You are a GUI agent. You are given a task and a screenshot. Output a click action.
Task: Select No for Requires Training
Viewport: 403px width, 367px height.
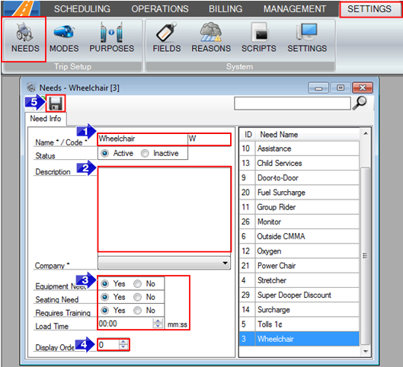pos(137,310)
